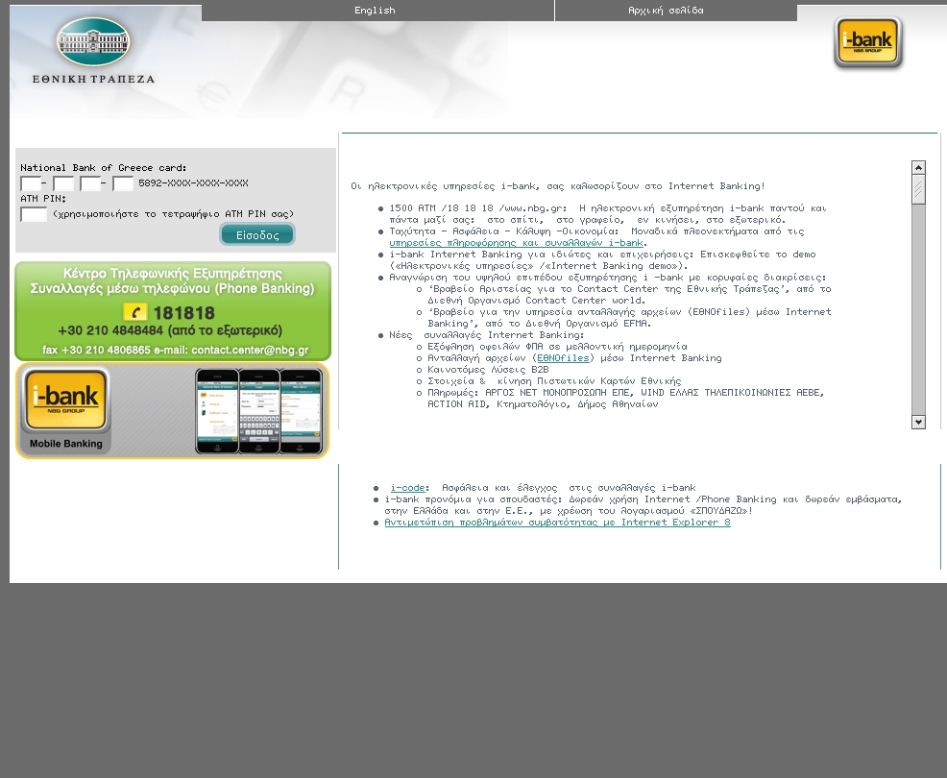Click the scrollbar up arrow
The width and height of the screenshot is (947, 778).
pos(918,167)
